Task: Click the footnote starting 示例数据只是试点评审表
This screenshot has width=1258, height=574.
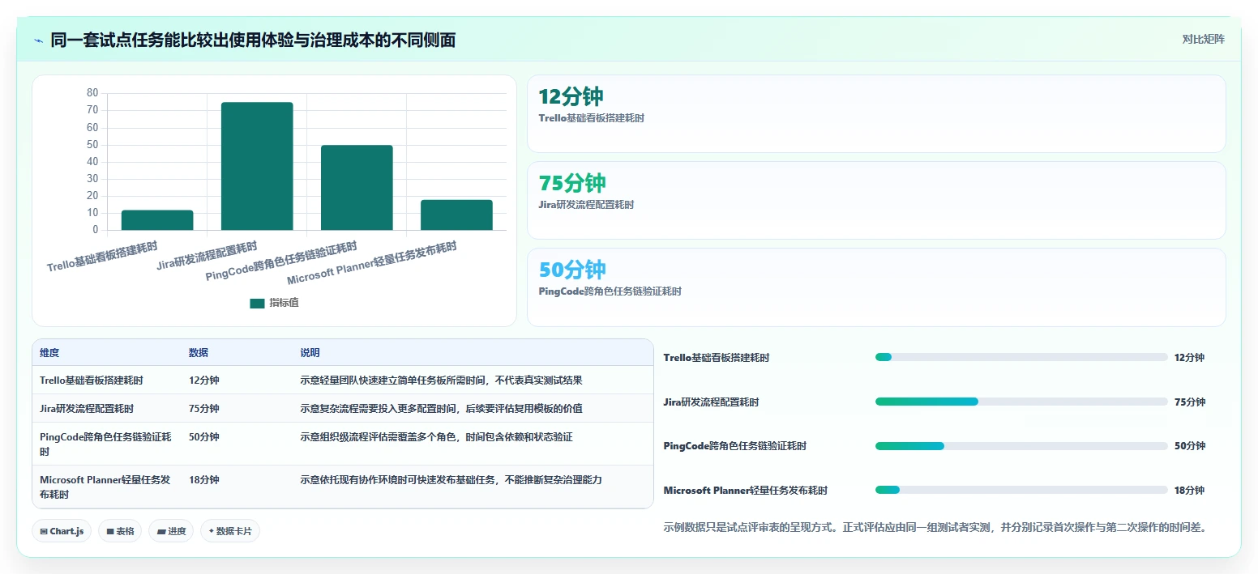Action: click(x=936, y=527)
